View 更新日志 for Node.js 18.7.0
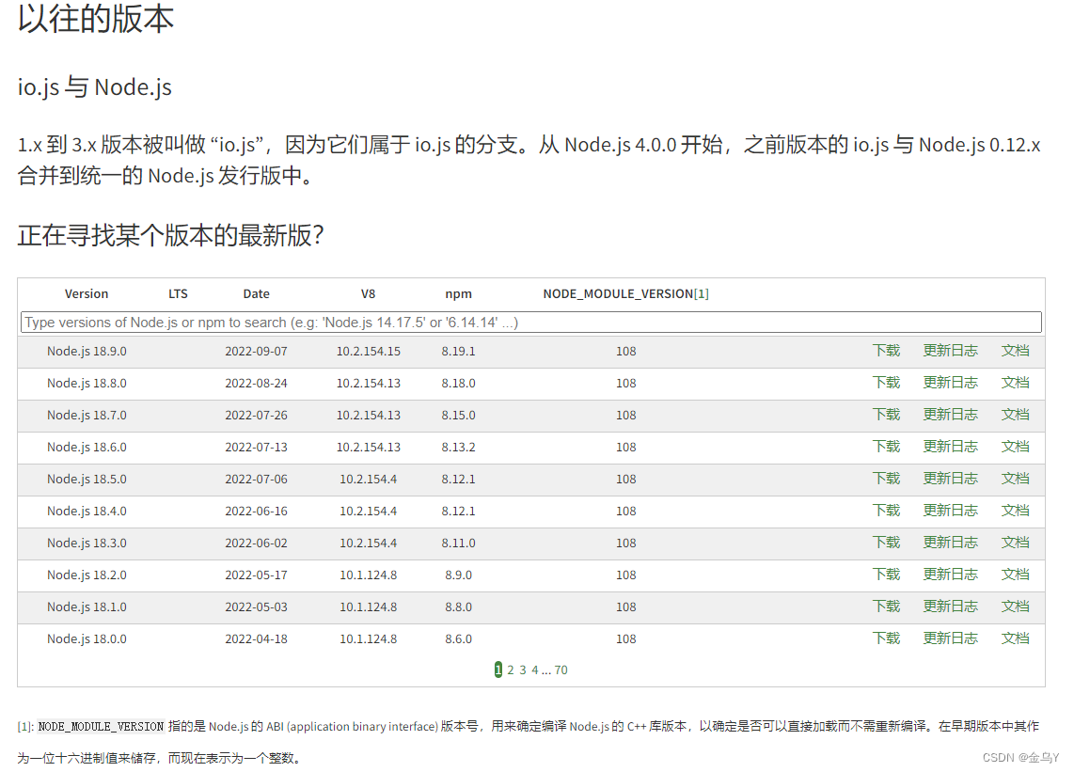 950,415
